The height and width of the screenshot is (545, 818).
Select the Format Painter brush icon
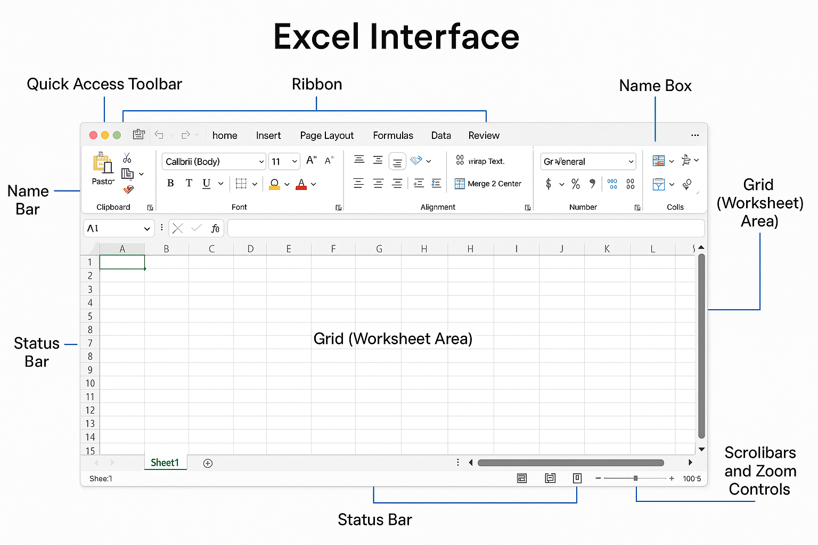[x=128, y=189]
